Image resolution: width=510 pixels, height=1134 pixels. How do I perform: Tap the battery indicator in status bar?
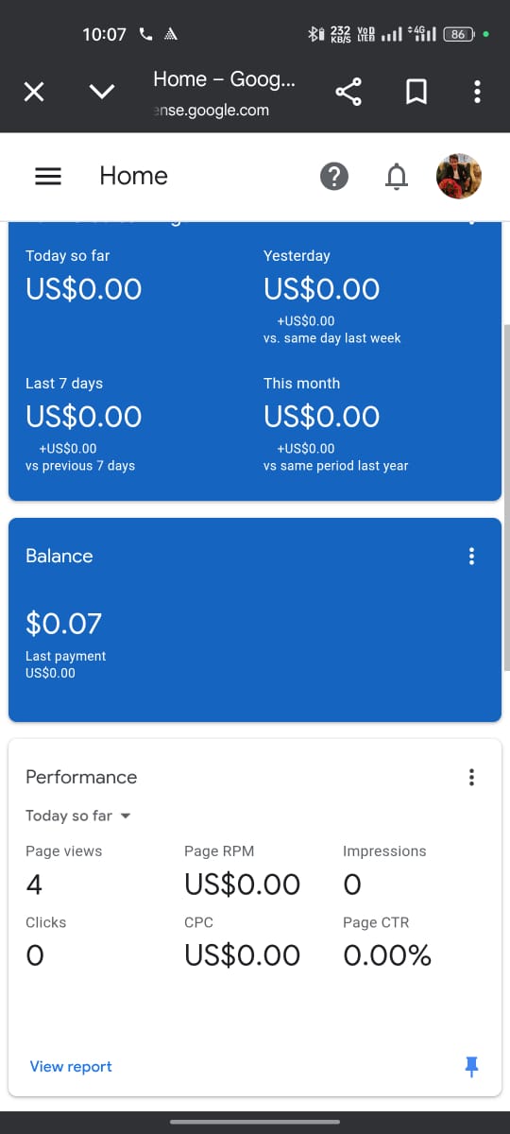(x=459, y=34)
